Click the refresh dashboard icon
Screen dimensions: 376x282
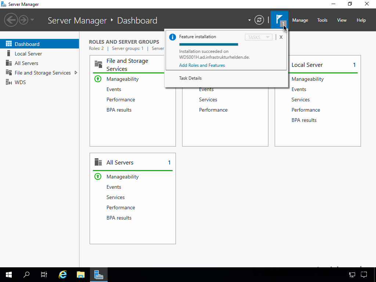(259, 20)
